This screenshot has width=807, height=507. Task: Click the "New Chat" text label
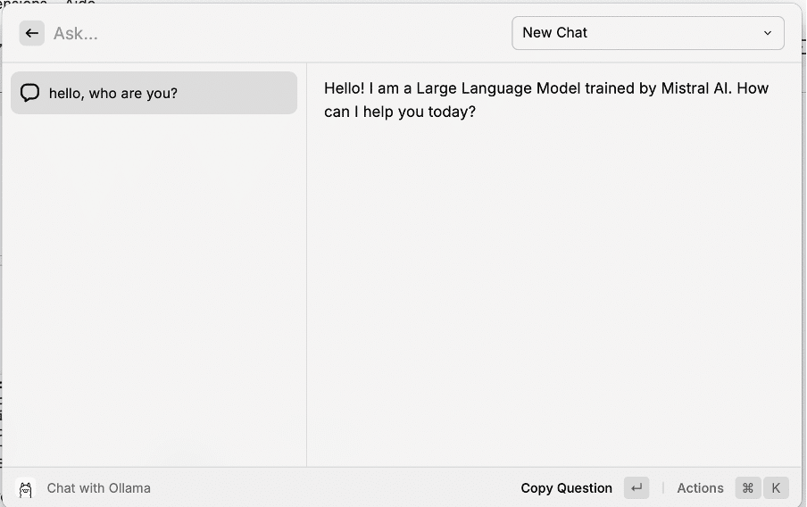pyautogui.click(x=554, y=33)
